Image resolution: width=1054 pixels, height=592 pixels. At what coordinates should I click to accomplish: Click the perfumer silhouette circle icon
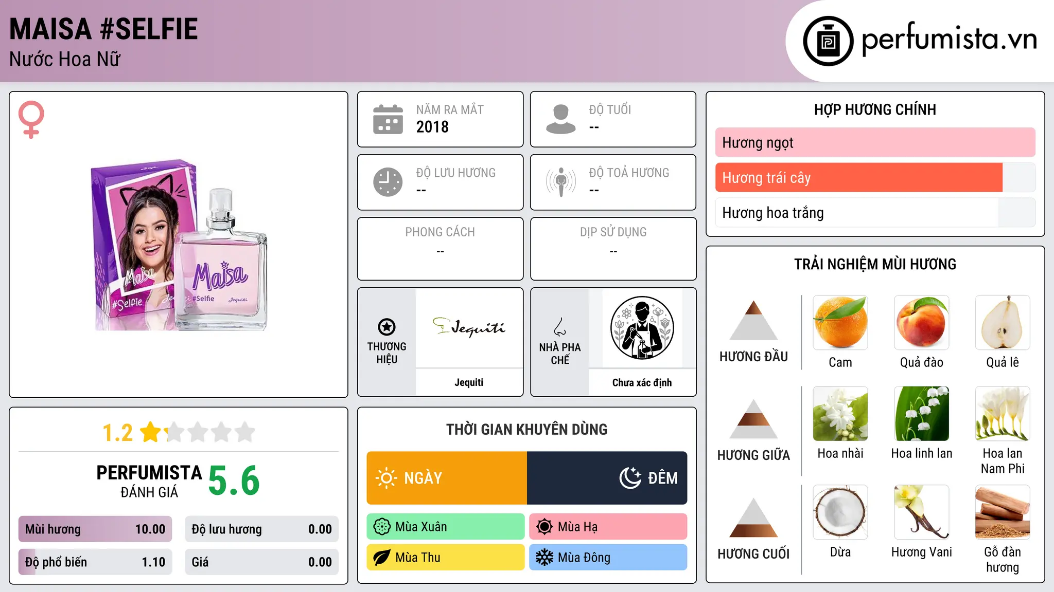pyautogui.click(x=642, y=328)
